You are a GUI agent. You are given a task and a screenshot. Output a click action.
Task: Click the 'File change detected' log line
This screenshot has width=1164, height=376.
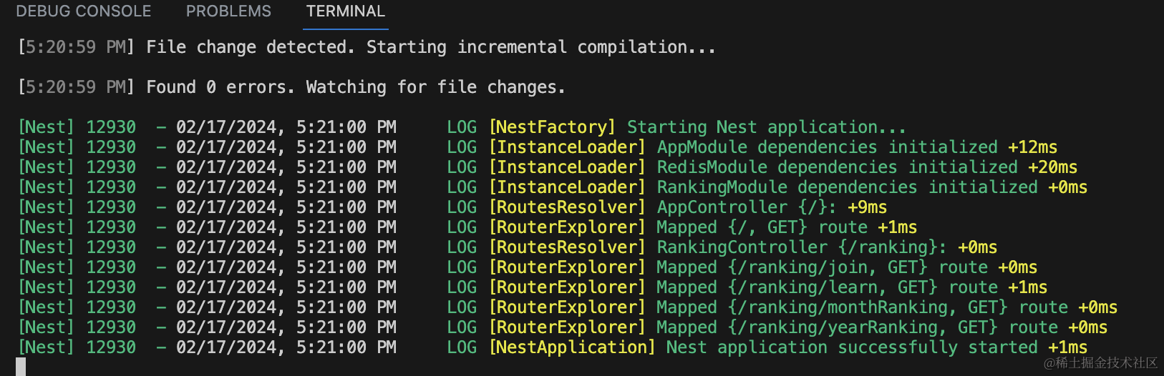tap(430, 47)
